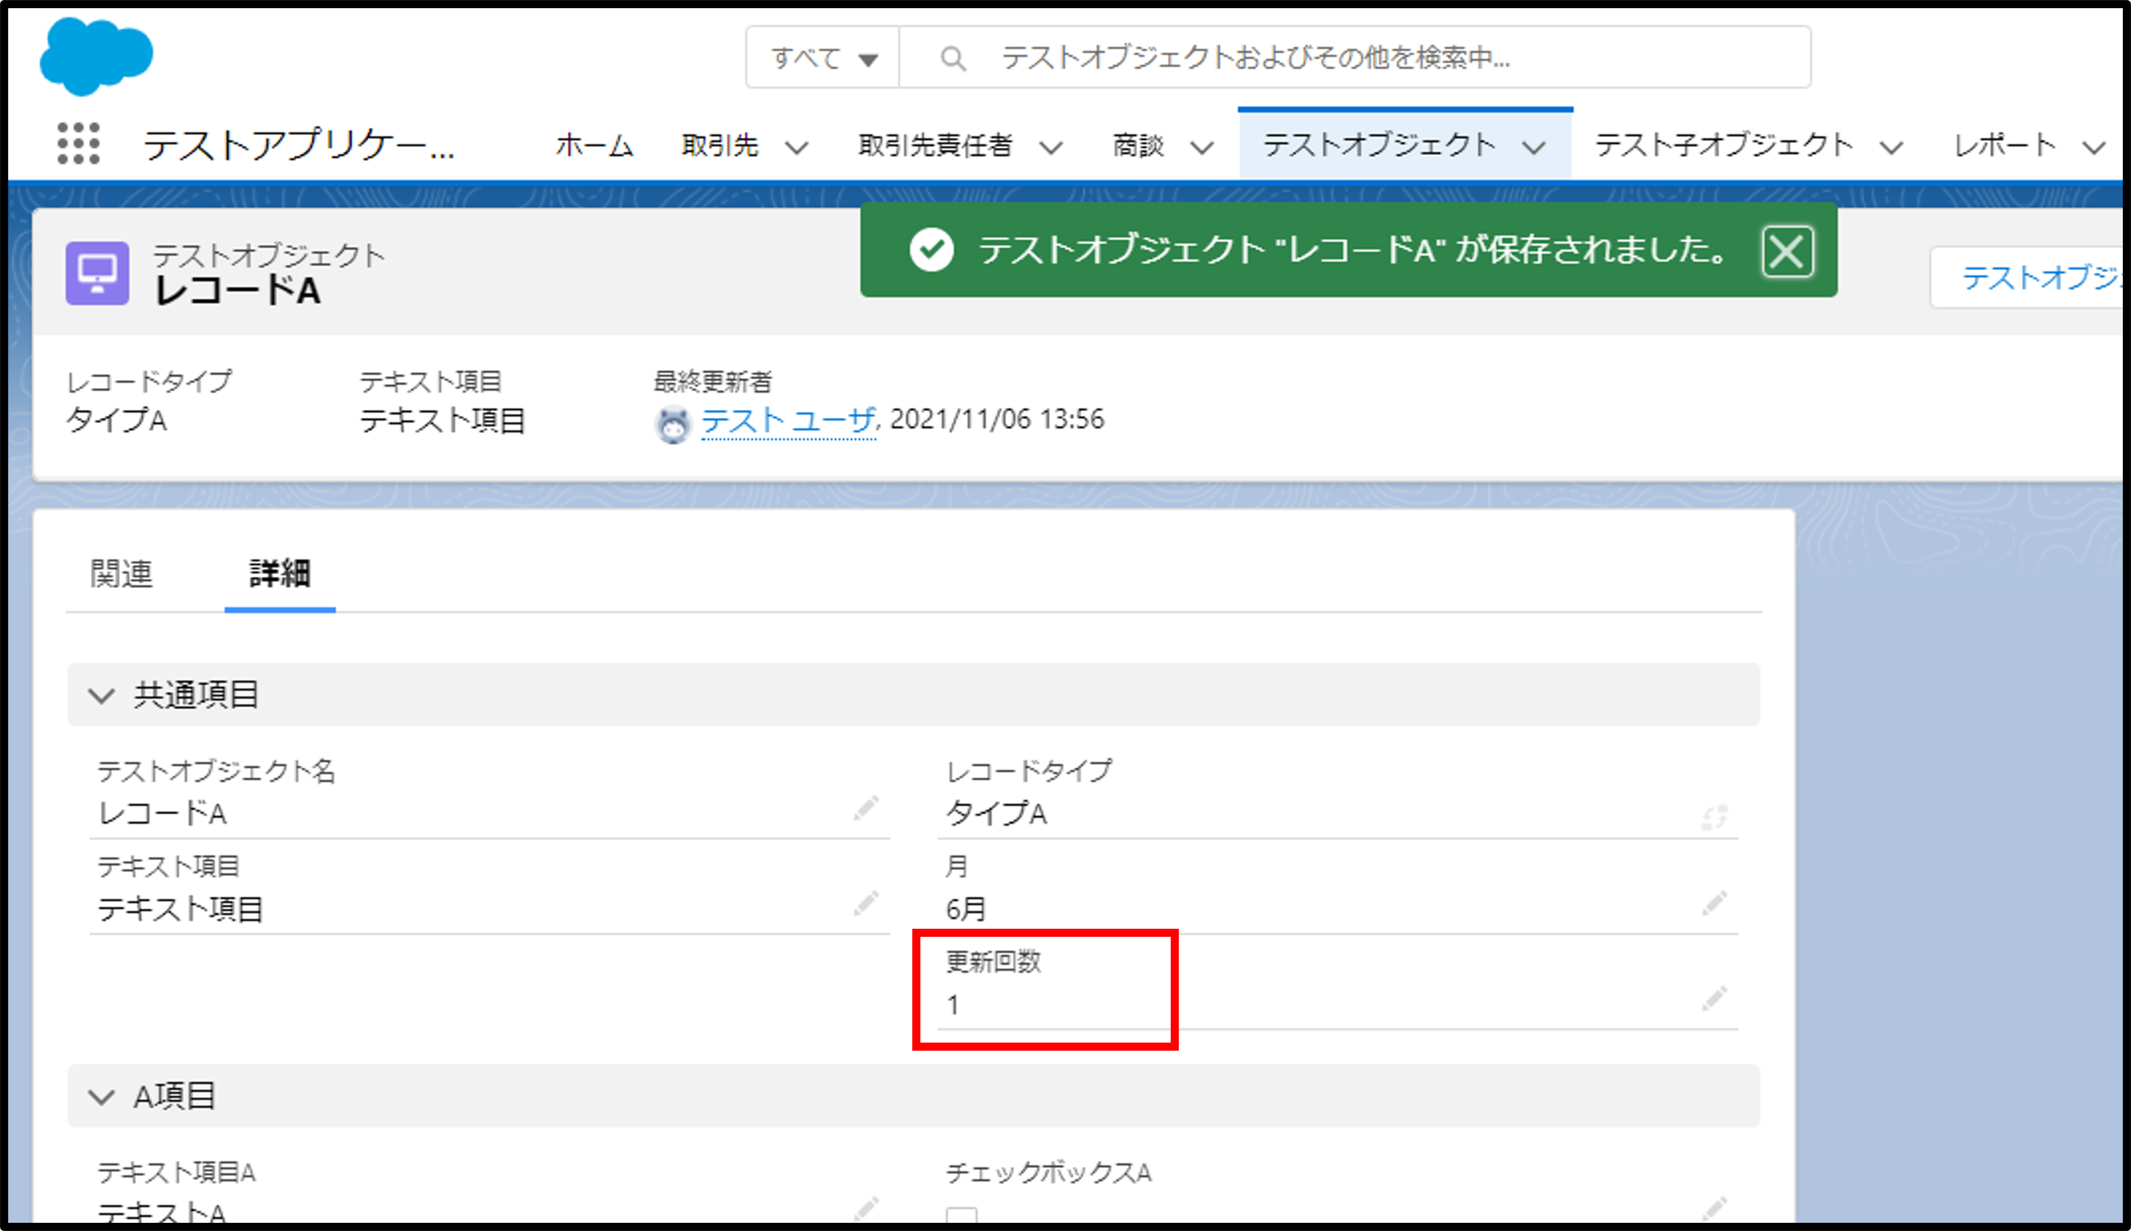Click the pencil icon for left テキスト項目 field
Screen dimensions: 2131x1231
tap(866, 904)
